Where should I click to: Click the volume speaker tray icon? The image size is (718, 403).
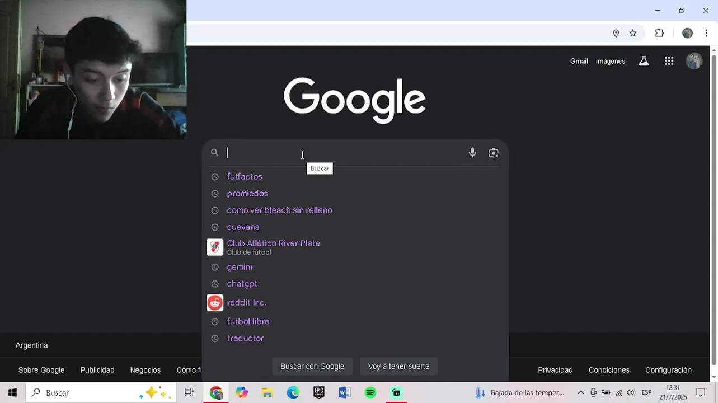click(631, 393)
